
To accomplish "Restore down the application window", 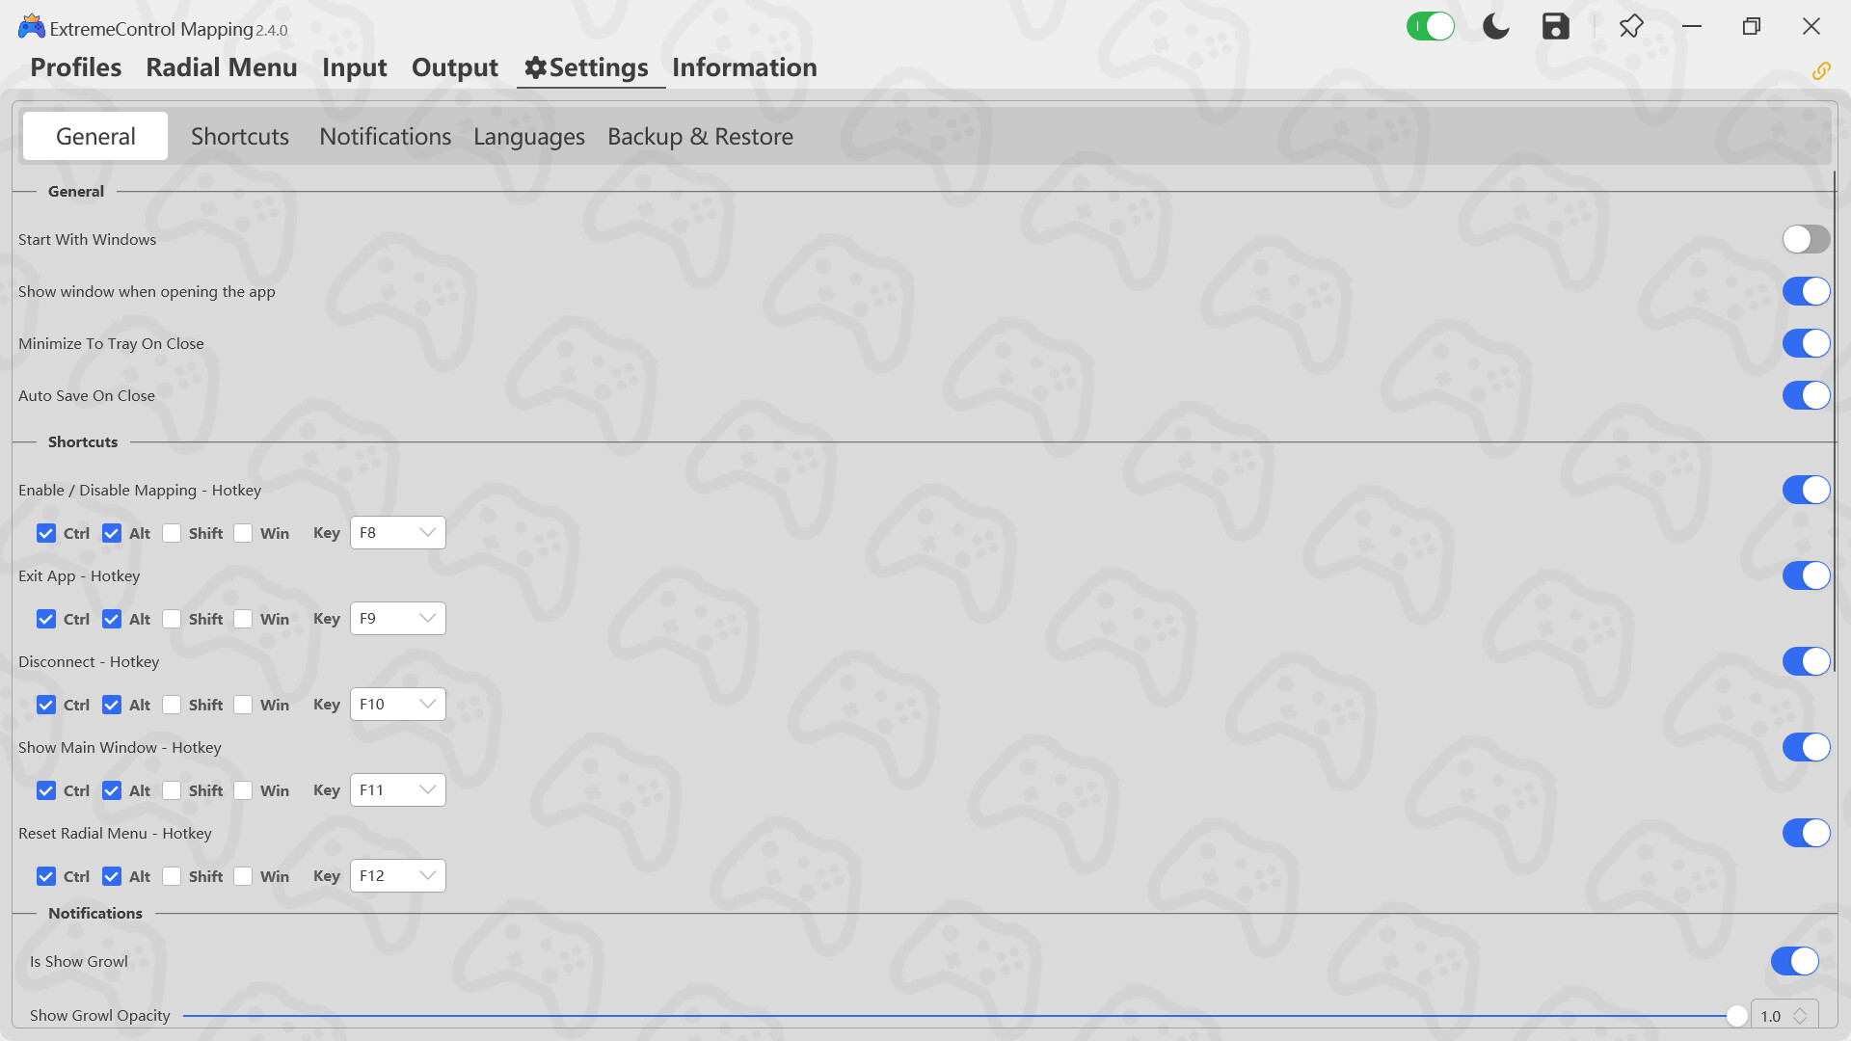I will [x=1752, y=26].
